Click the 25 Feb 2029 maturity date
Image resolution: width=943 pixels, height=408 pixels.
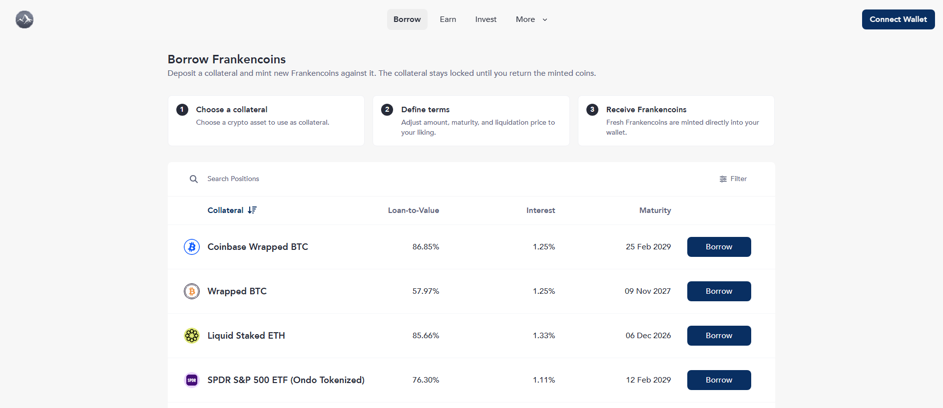pos(648,247)
